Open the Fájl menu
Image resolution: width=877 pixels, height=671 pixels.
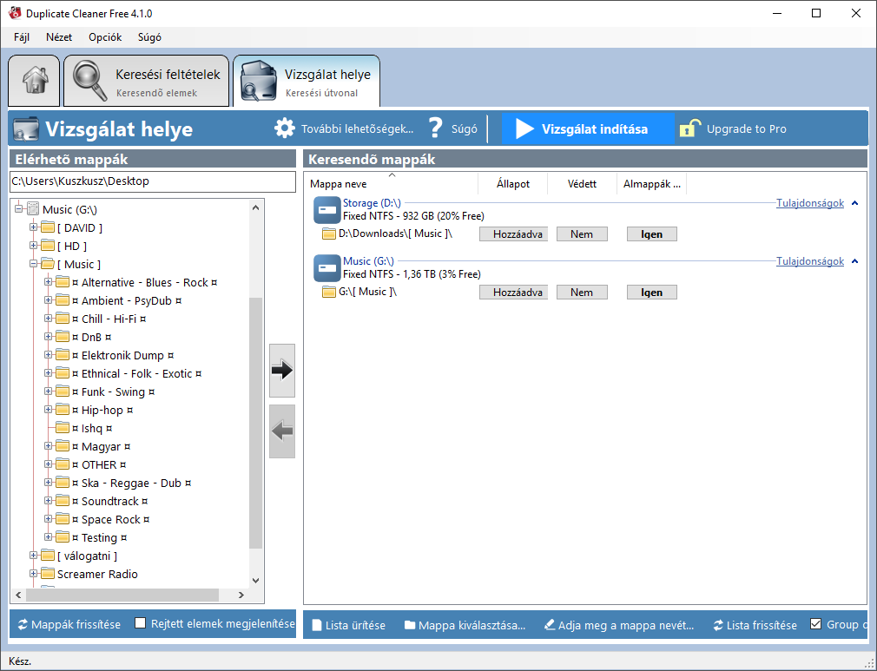click(x=22, y=37)
